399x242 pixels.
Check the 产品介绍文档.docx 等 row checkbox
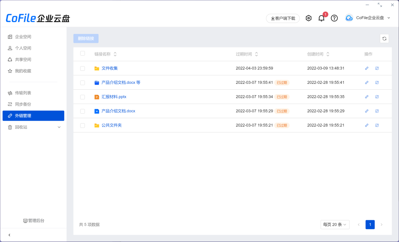[82, 83]
